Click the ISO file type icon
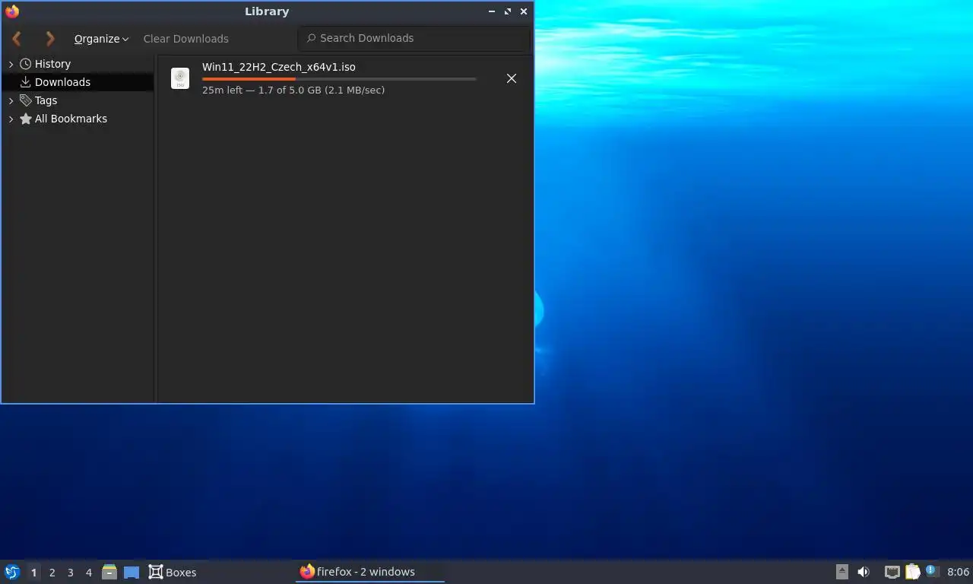Viewport: 973px width, 584px height. 180,78
